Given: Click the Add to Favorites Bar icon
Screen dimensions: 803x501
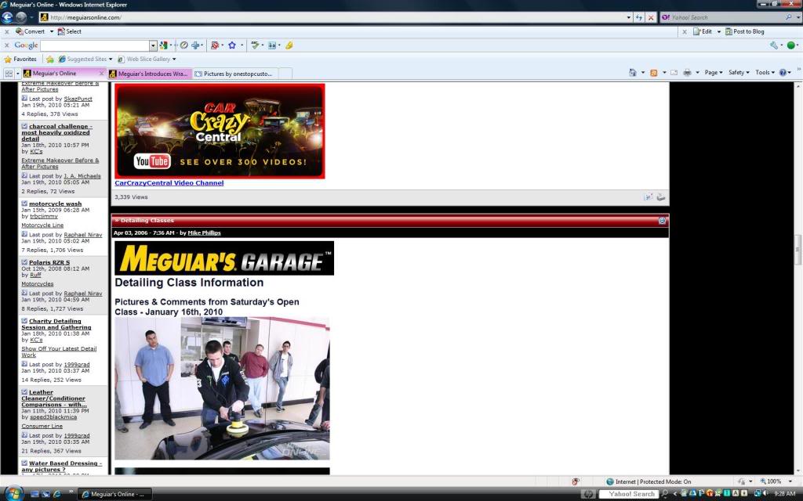Looking at the screenshot, I should 49,59.
